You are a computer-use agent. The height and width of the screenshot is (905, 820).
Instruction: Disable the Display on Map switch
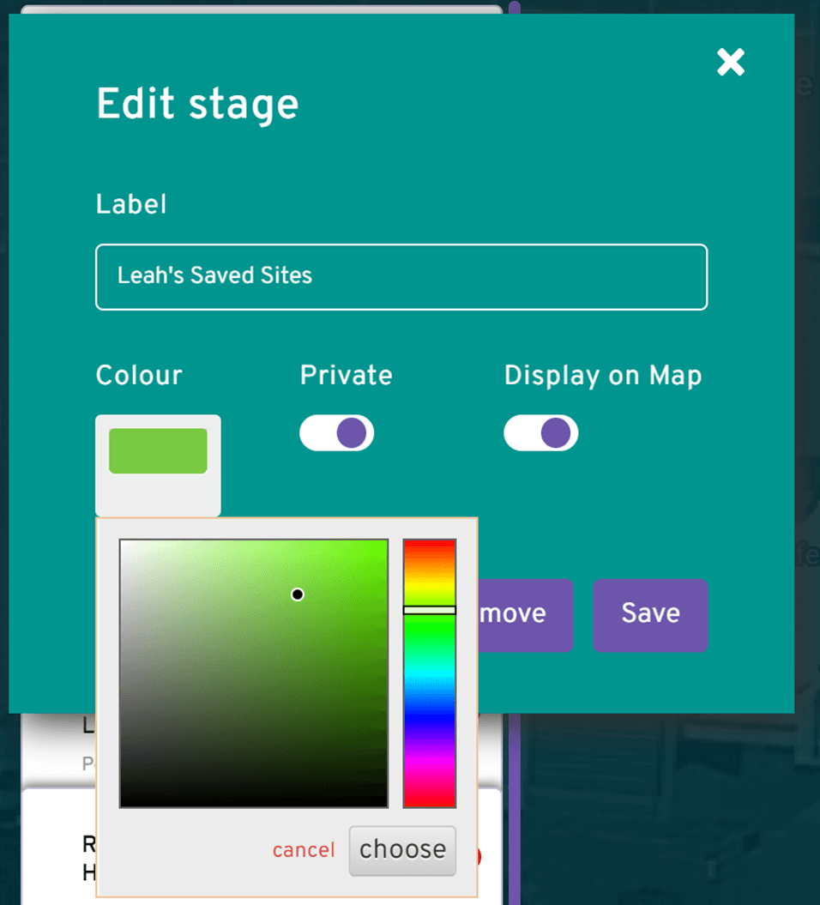point(541,433)
